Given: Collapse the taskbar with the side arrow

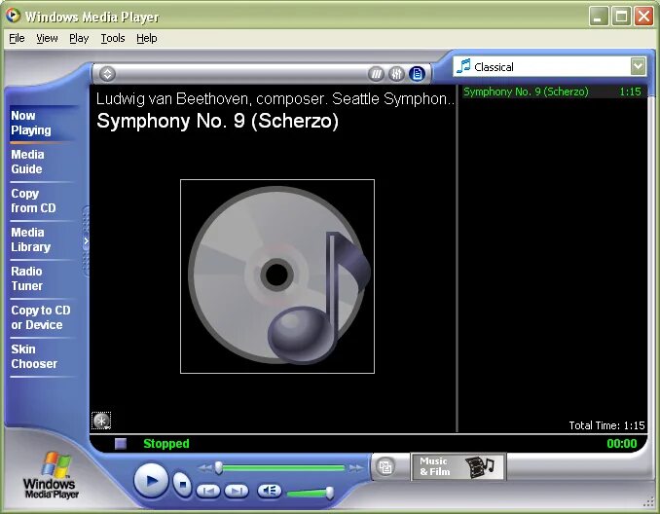Looking at the screenshot, I should (x=86, y=241).
